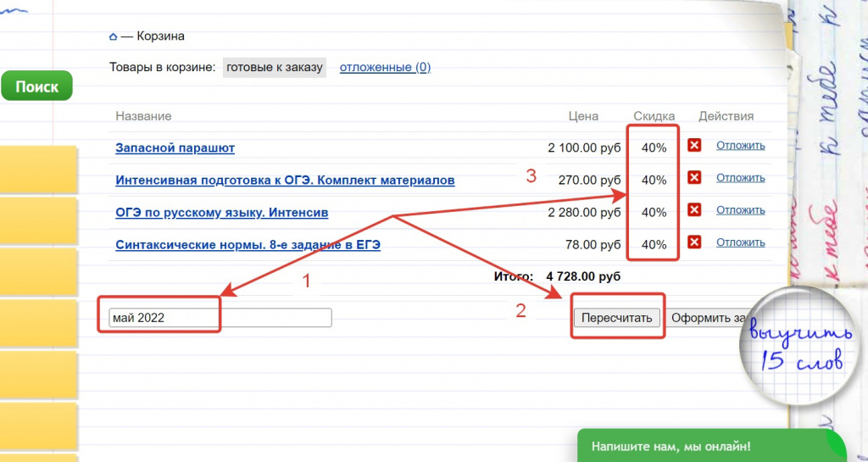The image size is (868, 462).
Task: Click the home icon in breadcrumb
Action: coord(113,37)
